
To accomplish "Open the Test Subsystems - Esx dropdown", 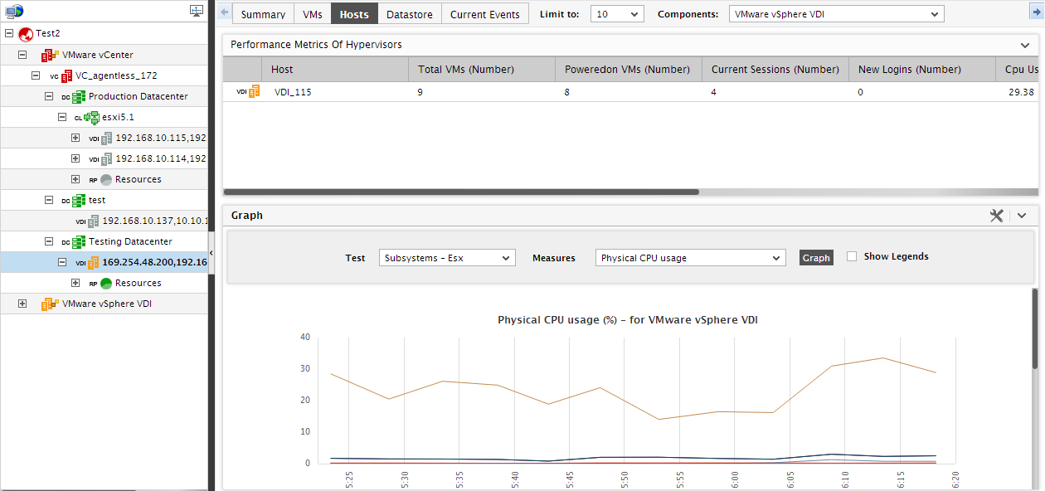I will [447, 258].
